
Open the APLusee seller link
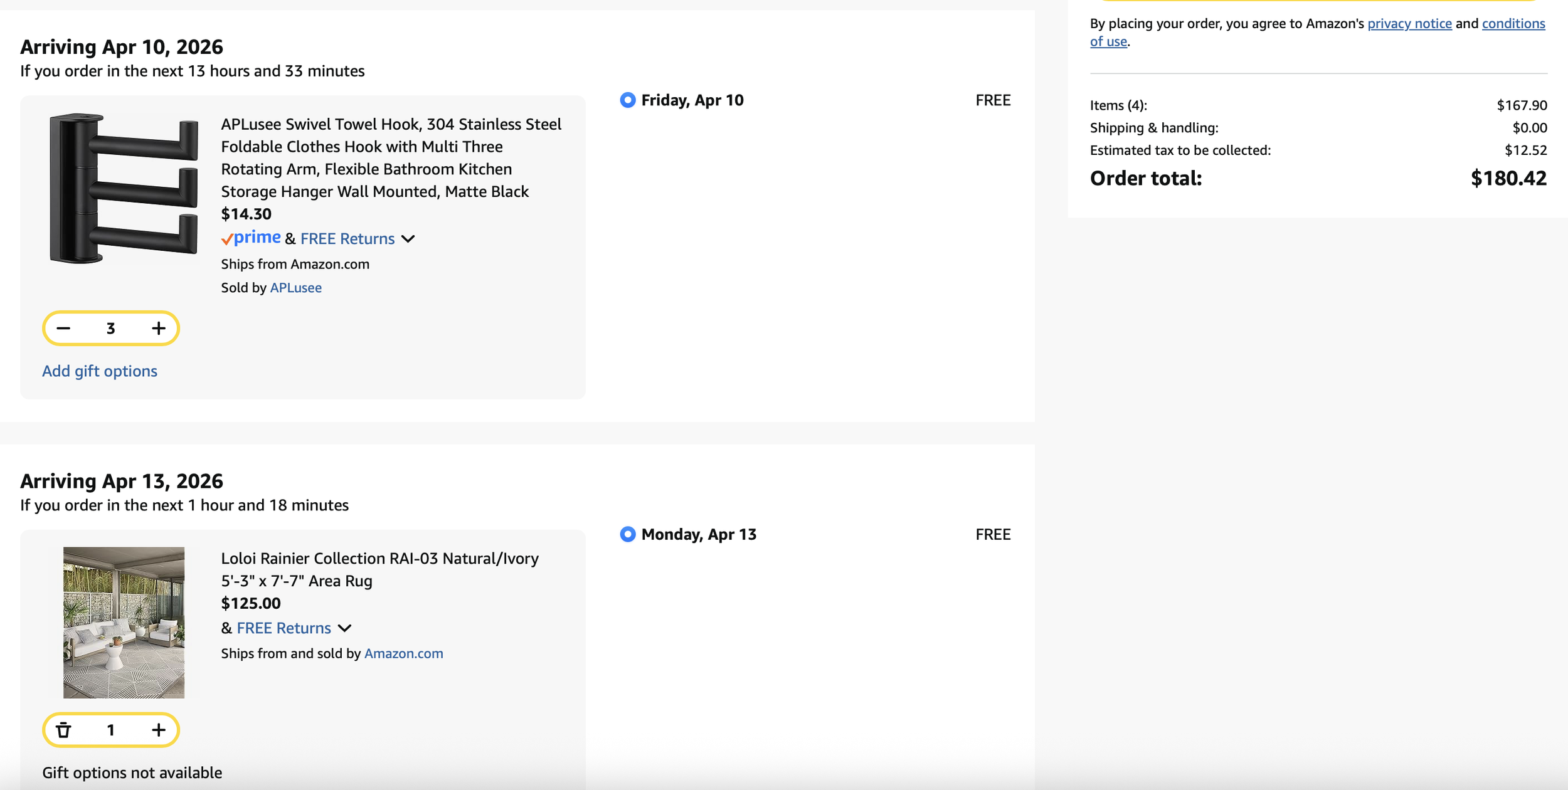(x=295, y=288)
